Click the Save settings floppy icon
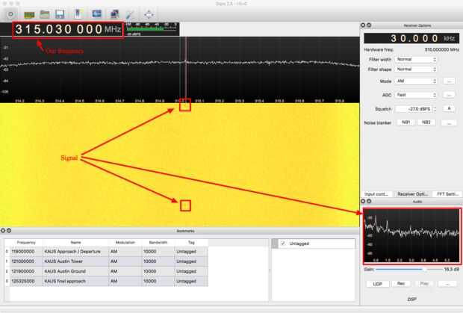Viewport: 463px width, 313px height. (x=60, y=14)
